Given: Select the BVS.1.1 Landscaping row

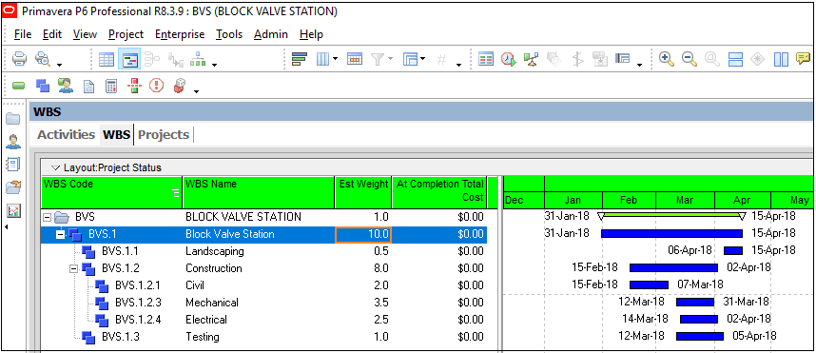Looking at the screenshot, I should (x=263, y=251).
